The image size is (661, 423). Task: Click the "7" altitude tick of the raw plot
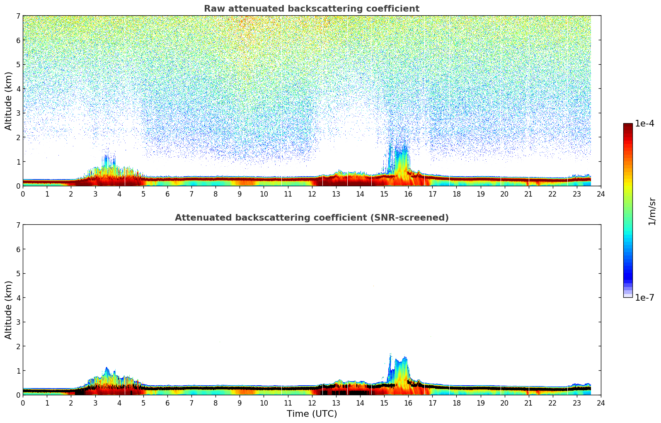coord(18,16)
